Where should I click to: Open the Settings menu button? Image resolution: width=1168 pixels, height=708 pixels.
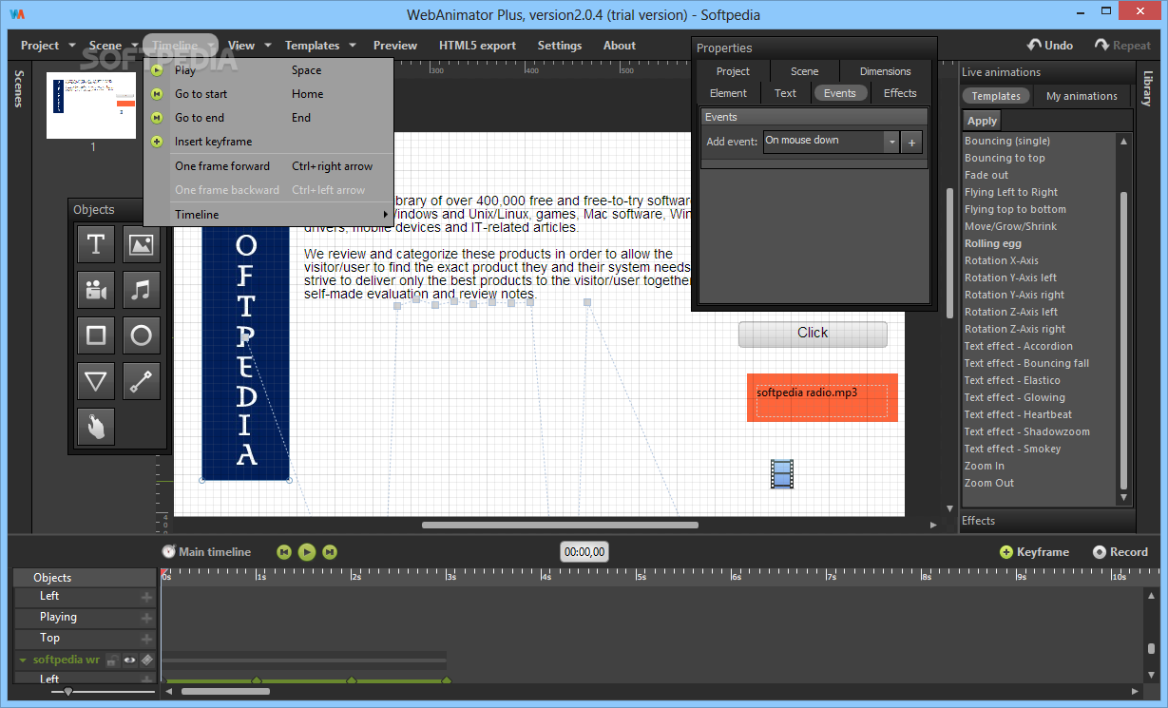(x=560, y=45)
